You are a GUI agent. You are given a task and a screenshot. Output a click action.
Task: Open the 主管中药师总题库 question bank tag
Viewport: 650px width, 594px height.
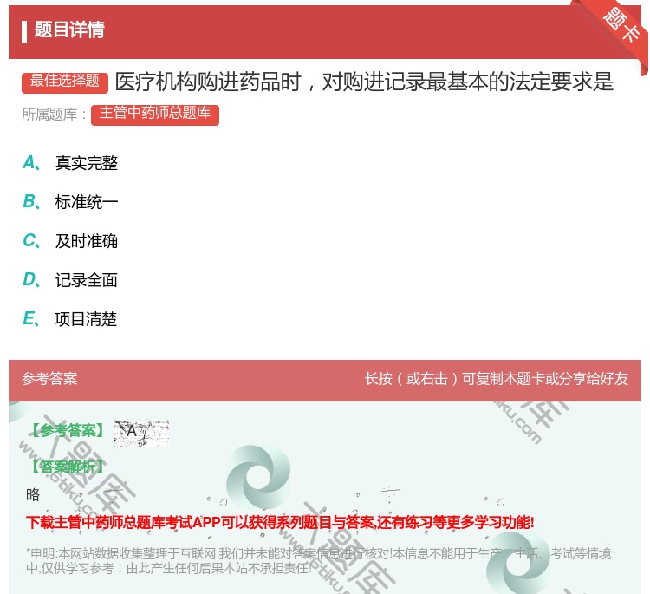[155, 114]
